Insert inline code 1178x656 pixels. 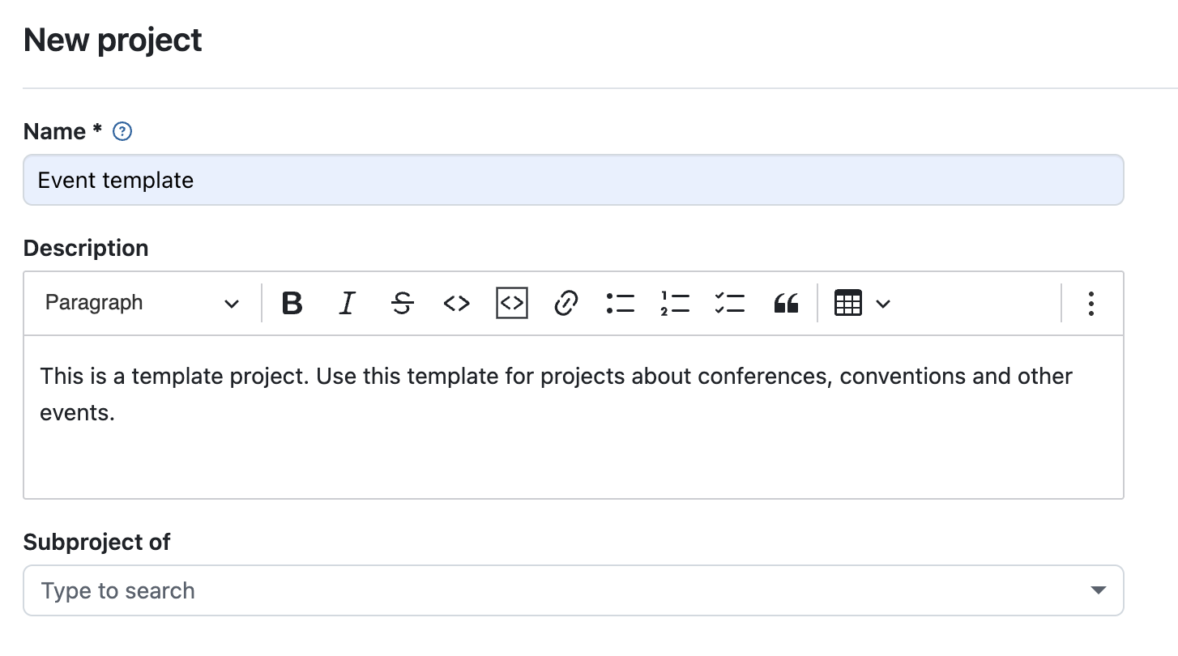(456, 303)
